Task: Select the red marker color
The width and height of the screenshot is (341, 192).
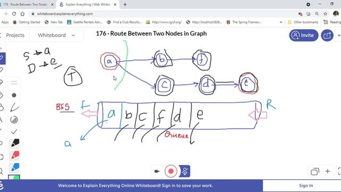Action: (15, 155)
